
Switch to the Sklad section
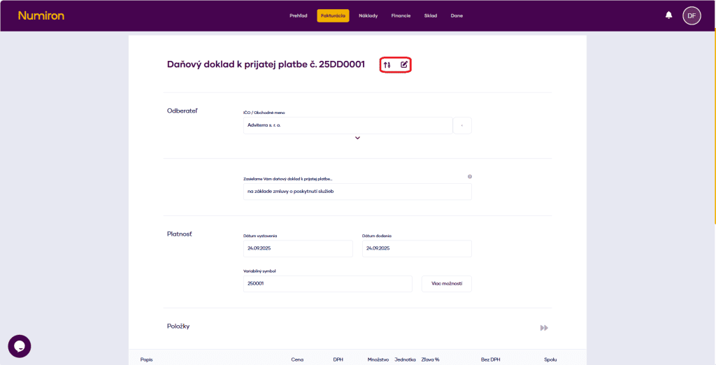430,15
